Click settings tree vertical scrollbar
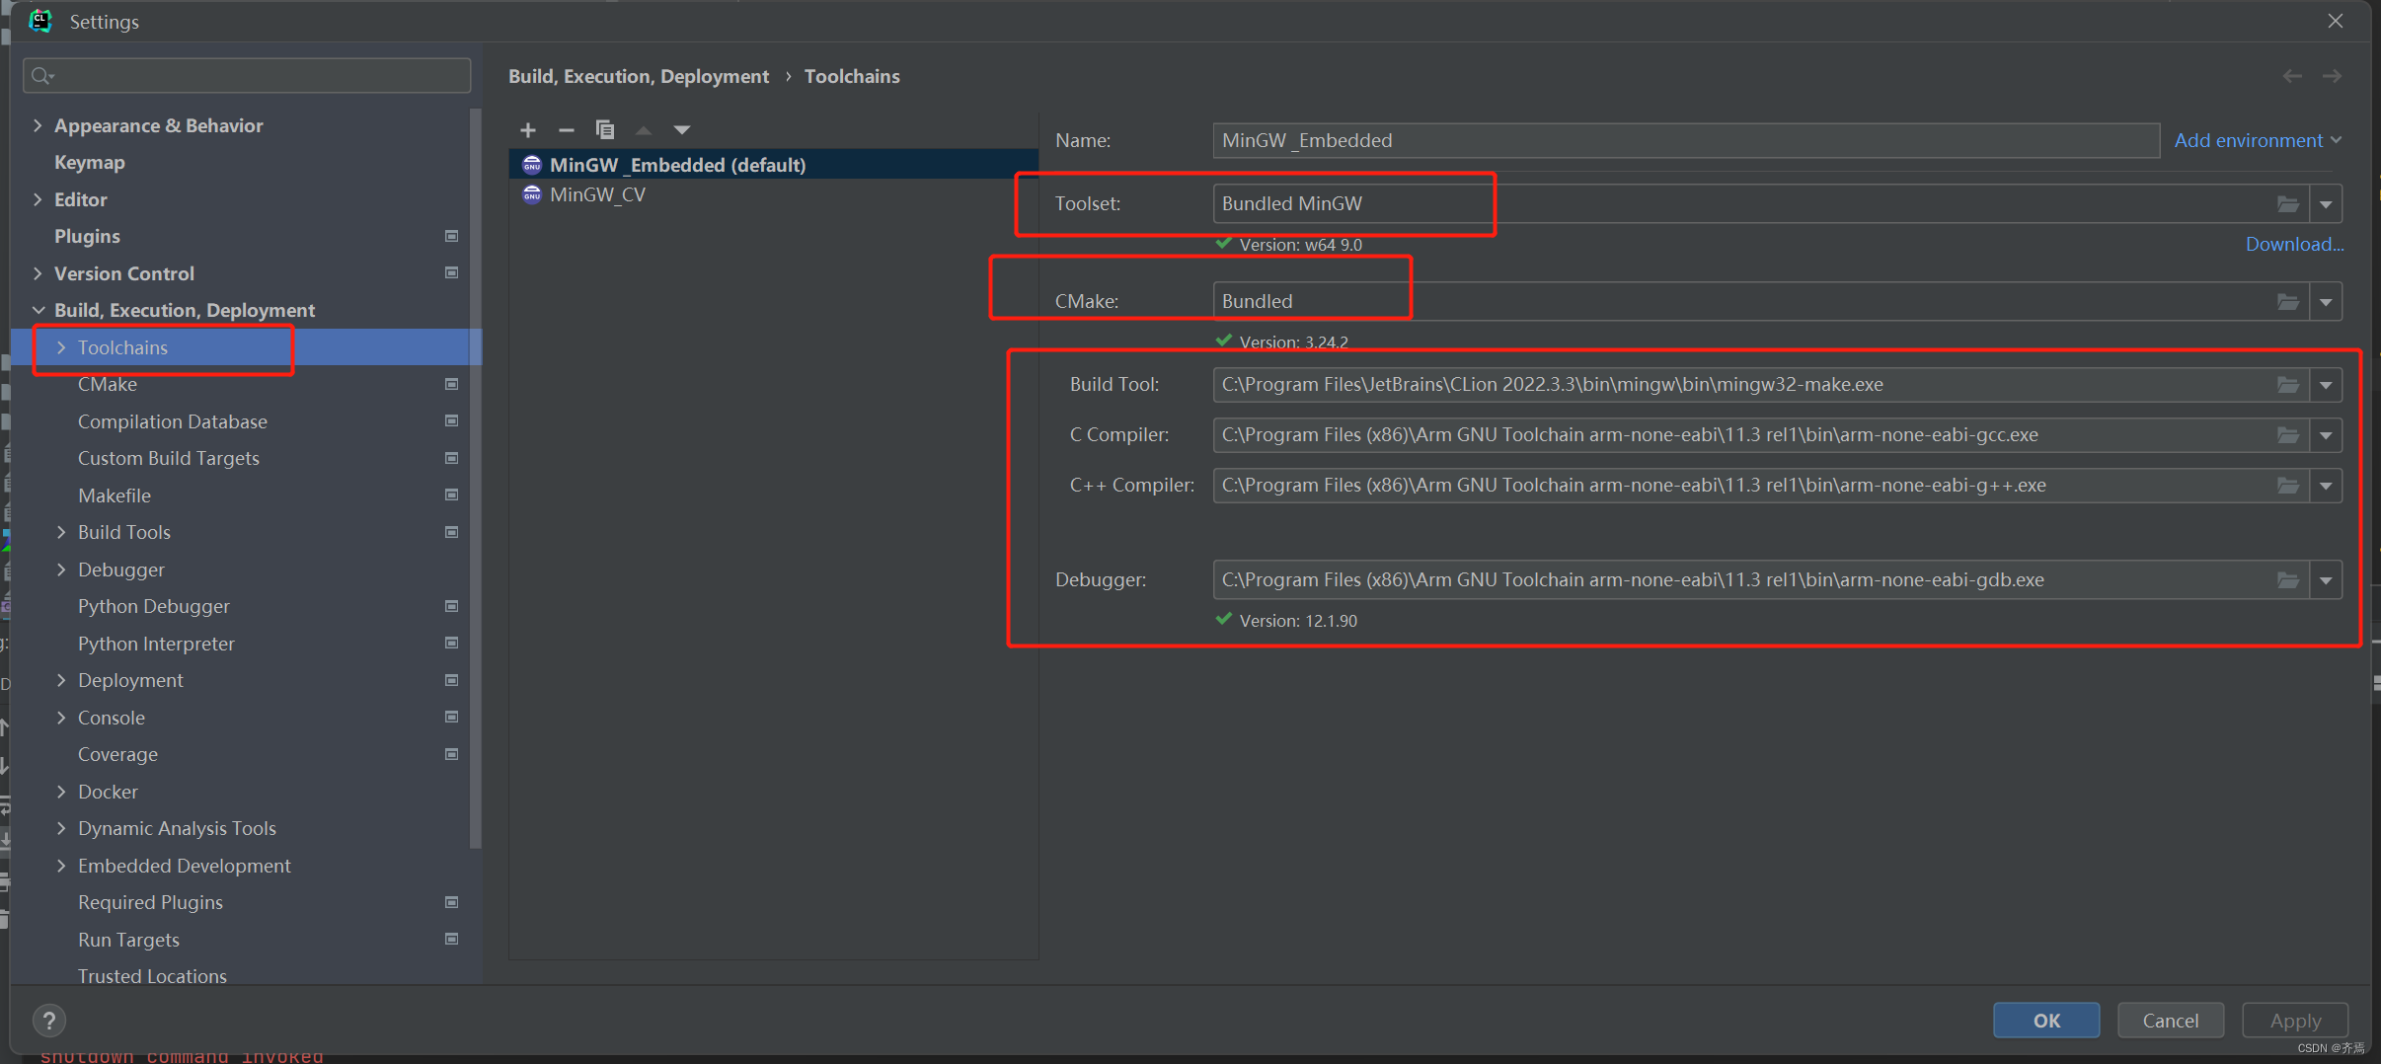2381x1064 pixels. tap(476, 479)
